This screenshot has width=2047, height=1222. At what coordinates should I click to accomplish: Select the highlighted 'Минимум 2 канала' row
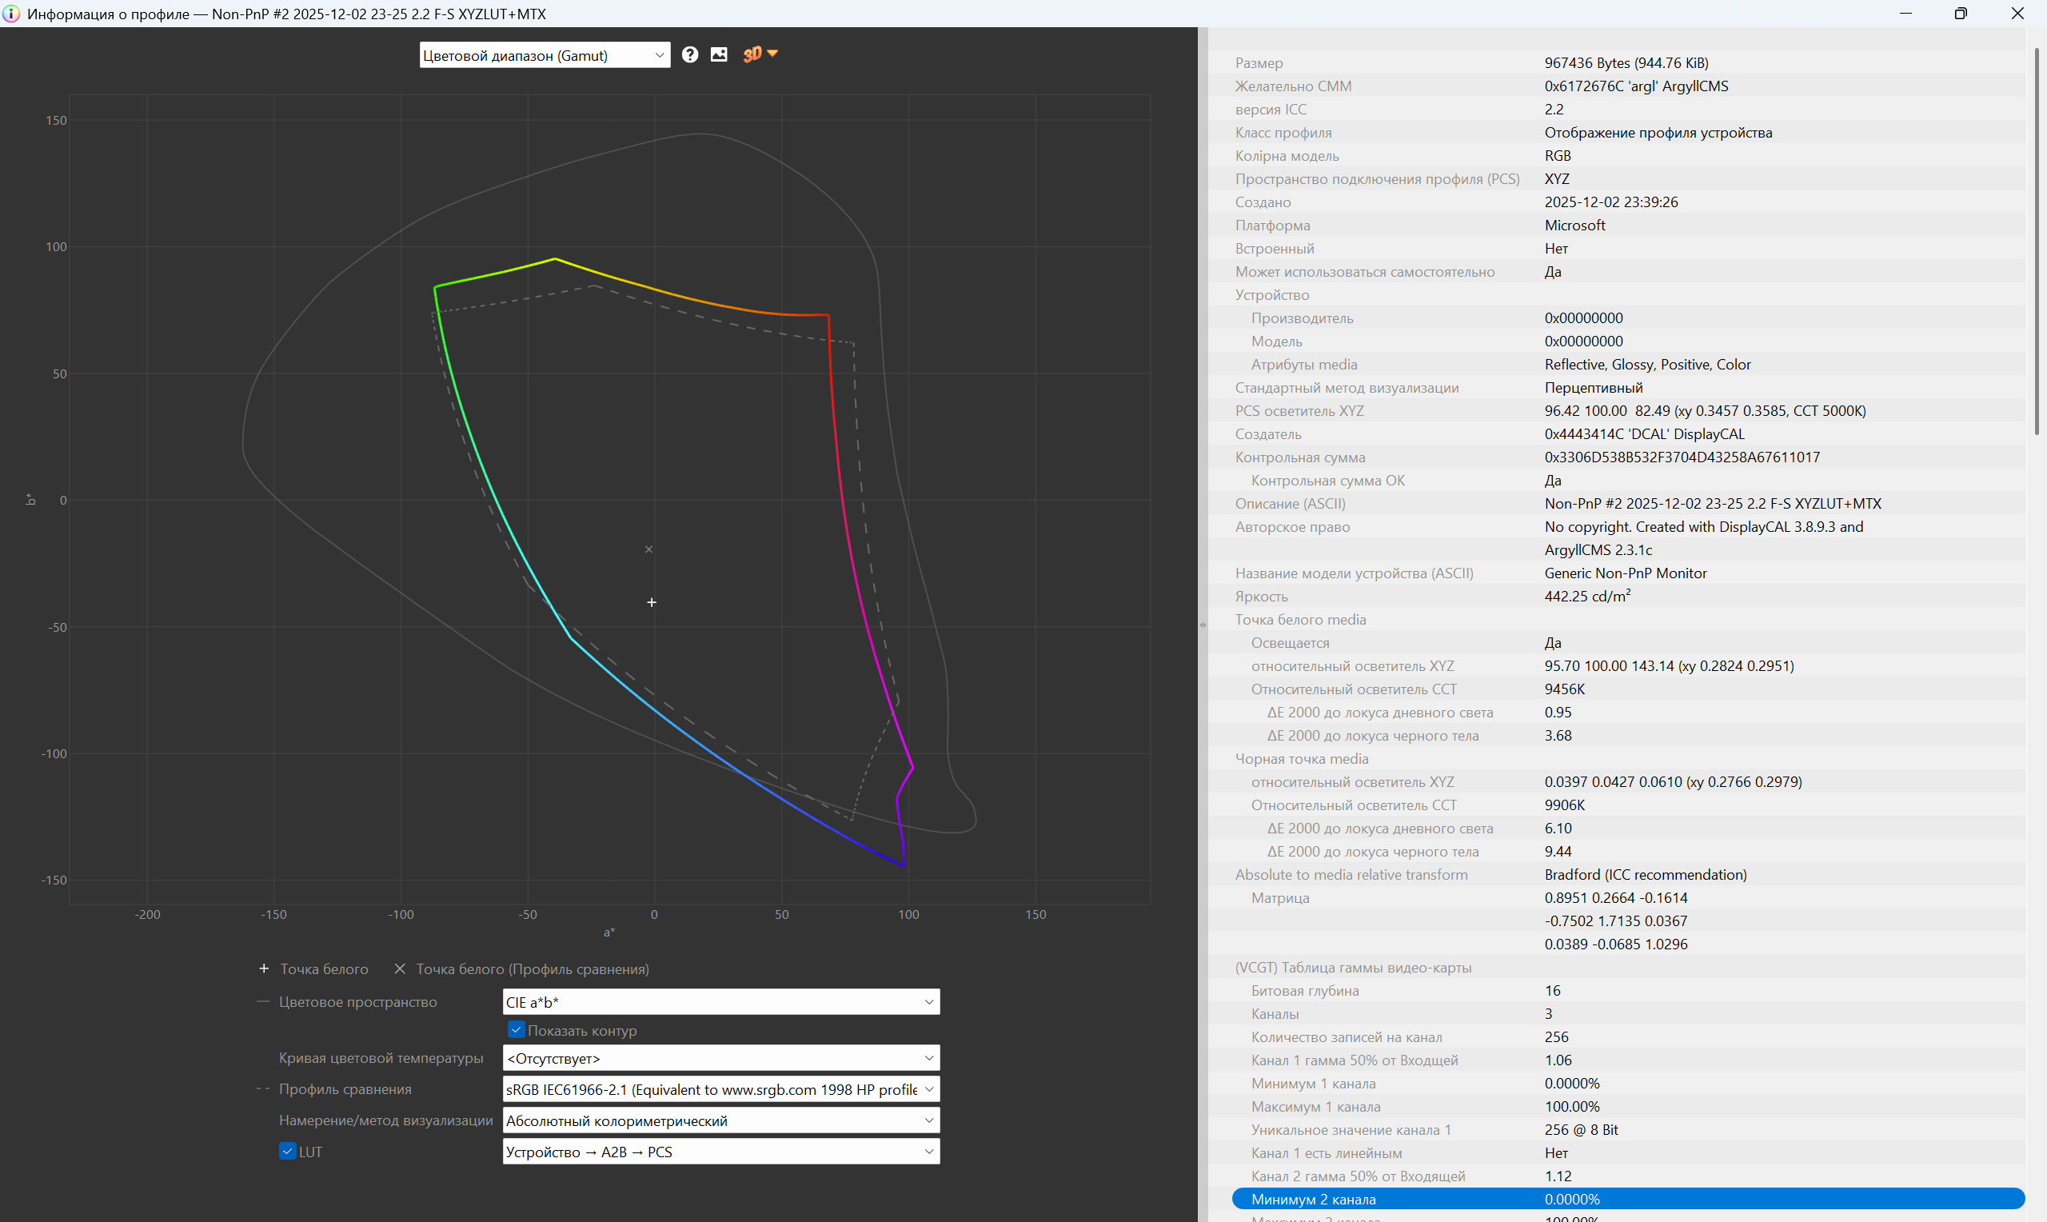[x=1626, y=1199]
